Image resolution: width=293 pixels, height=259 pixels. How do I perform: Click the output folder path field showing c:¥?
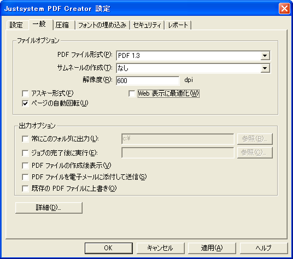click(x=178, y=139)
